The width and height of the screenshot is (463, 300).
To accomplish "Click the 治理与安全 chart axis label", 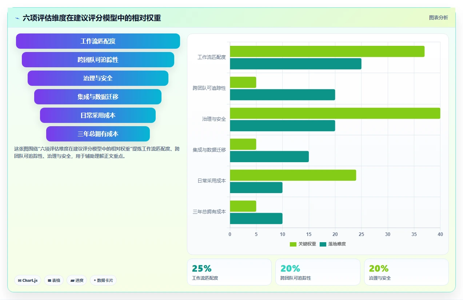I will 214,119.
